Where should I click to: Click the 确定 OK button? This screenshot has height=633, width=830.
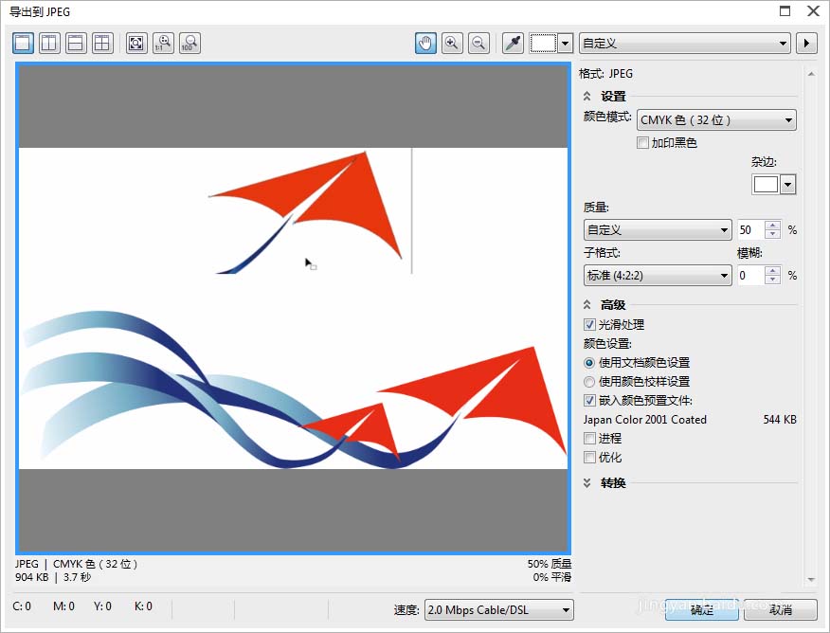702,609
